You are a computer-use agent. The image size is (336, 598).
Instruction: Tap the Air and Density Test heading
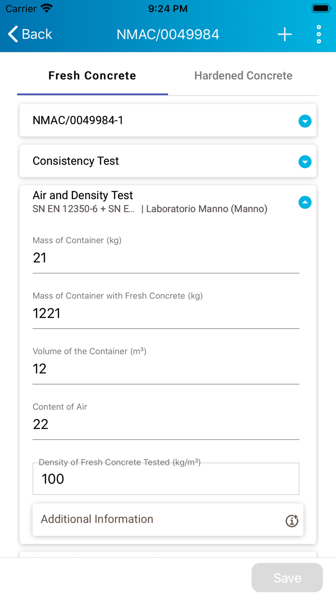click(x=83, y=195)
